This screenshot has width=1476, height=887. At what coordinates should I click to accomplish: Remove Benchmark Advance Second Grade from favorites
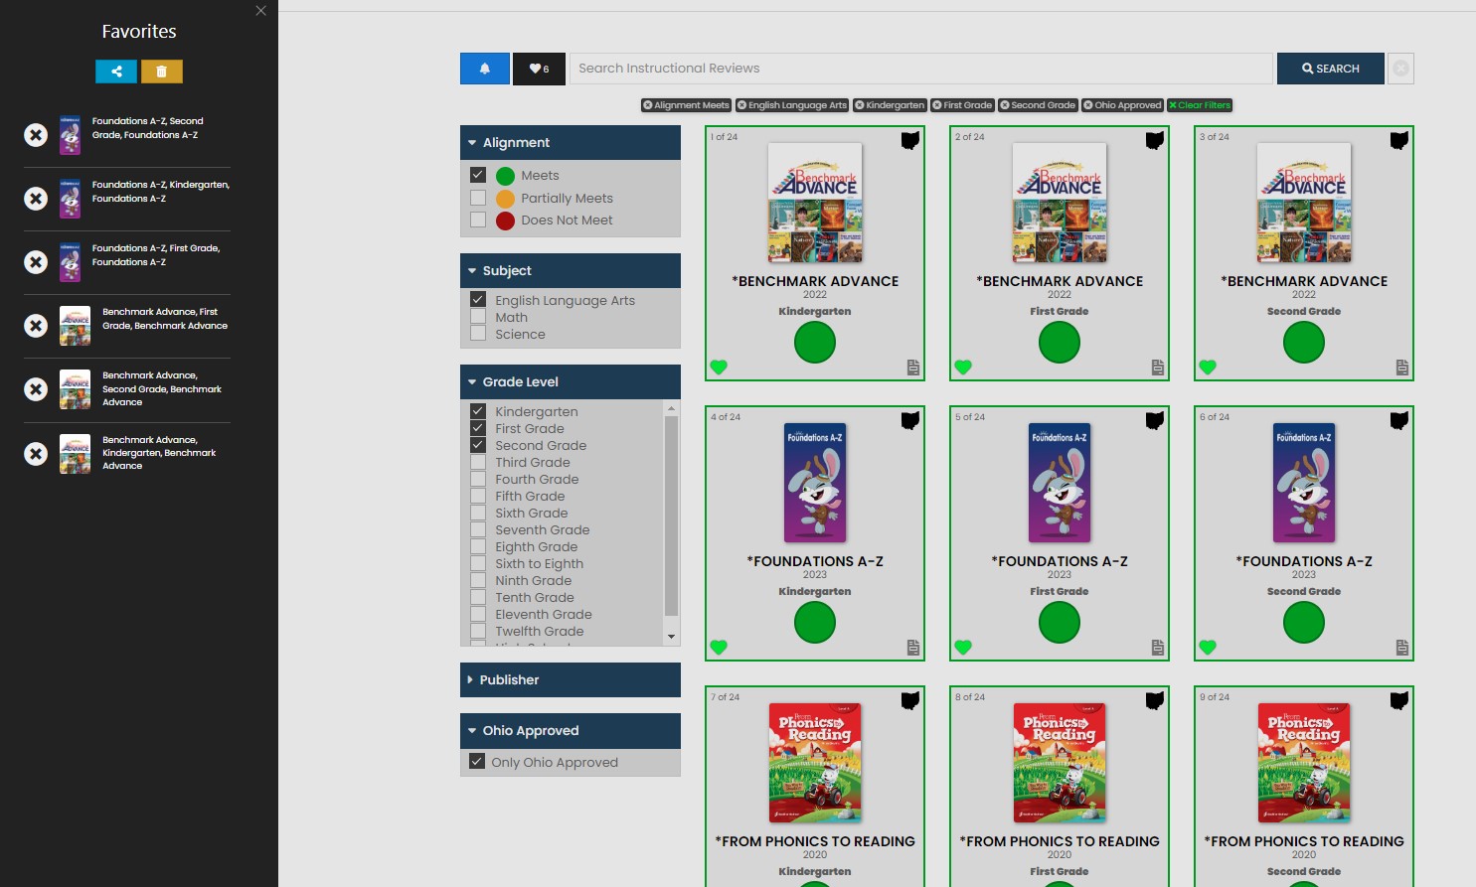[36, 389]
